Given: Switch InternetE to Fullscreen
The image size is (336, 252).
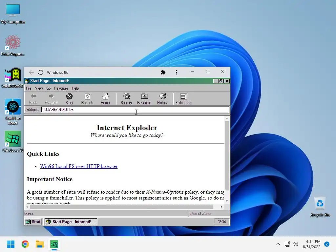Looking at the screenshot, I should coord(183,99).
